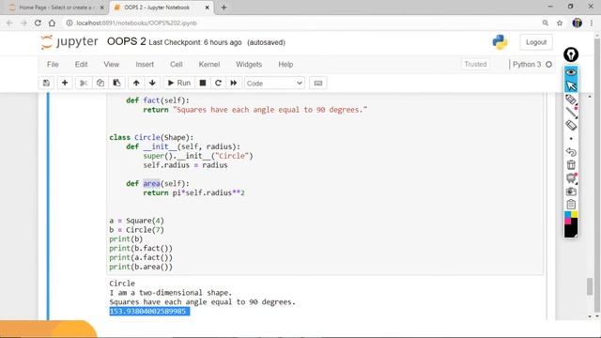Go to the browser home page
Screen dimensions: 601x338
tap(53, 23)
